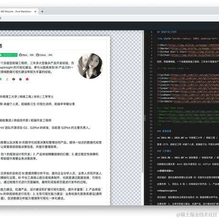Open the black CodePen social icon
Image resolution: width=219 pixels, height=219 pixels.
[x=14, y=79]
